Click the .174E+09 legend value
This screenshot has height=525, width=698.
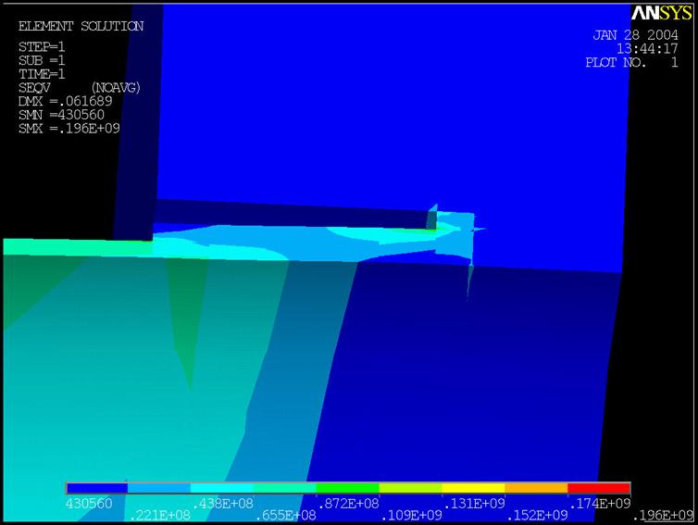(600, 504)
